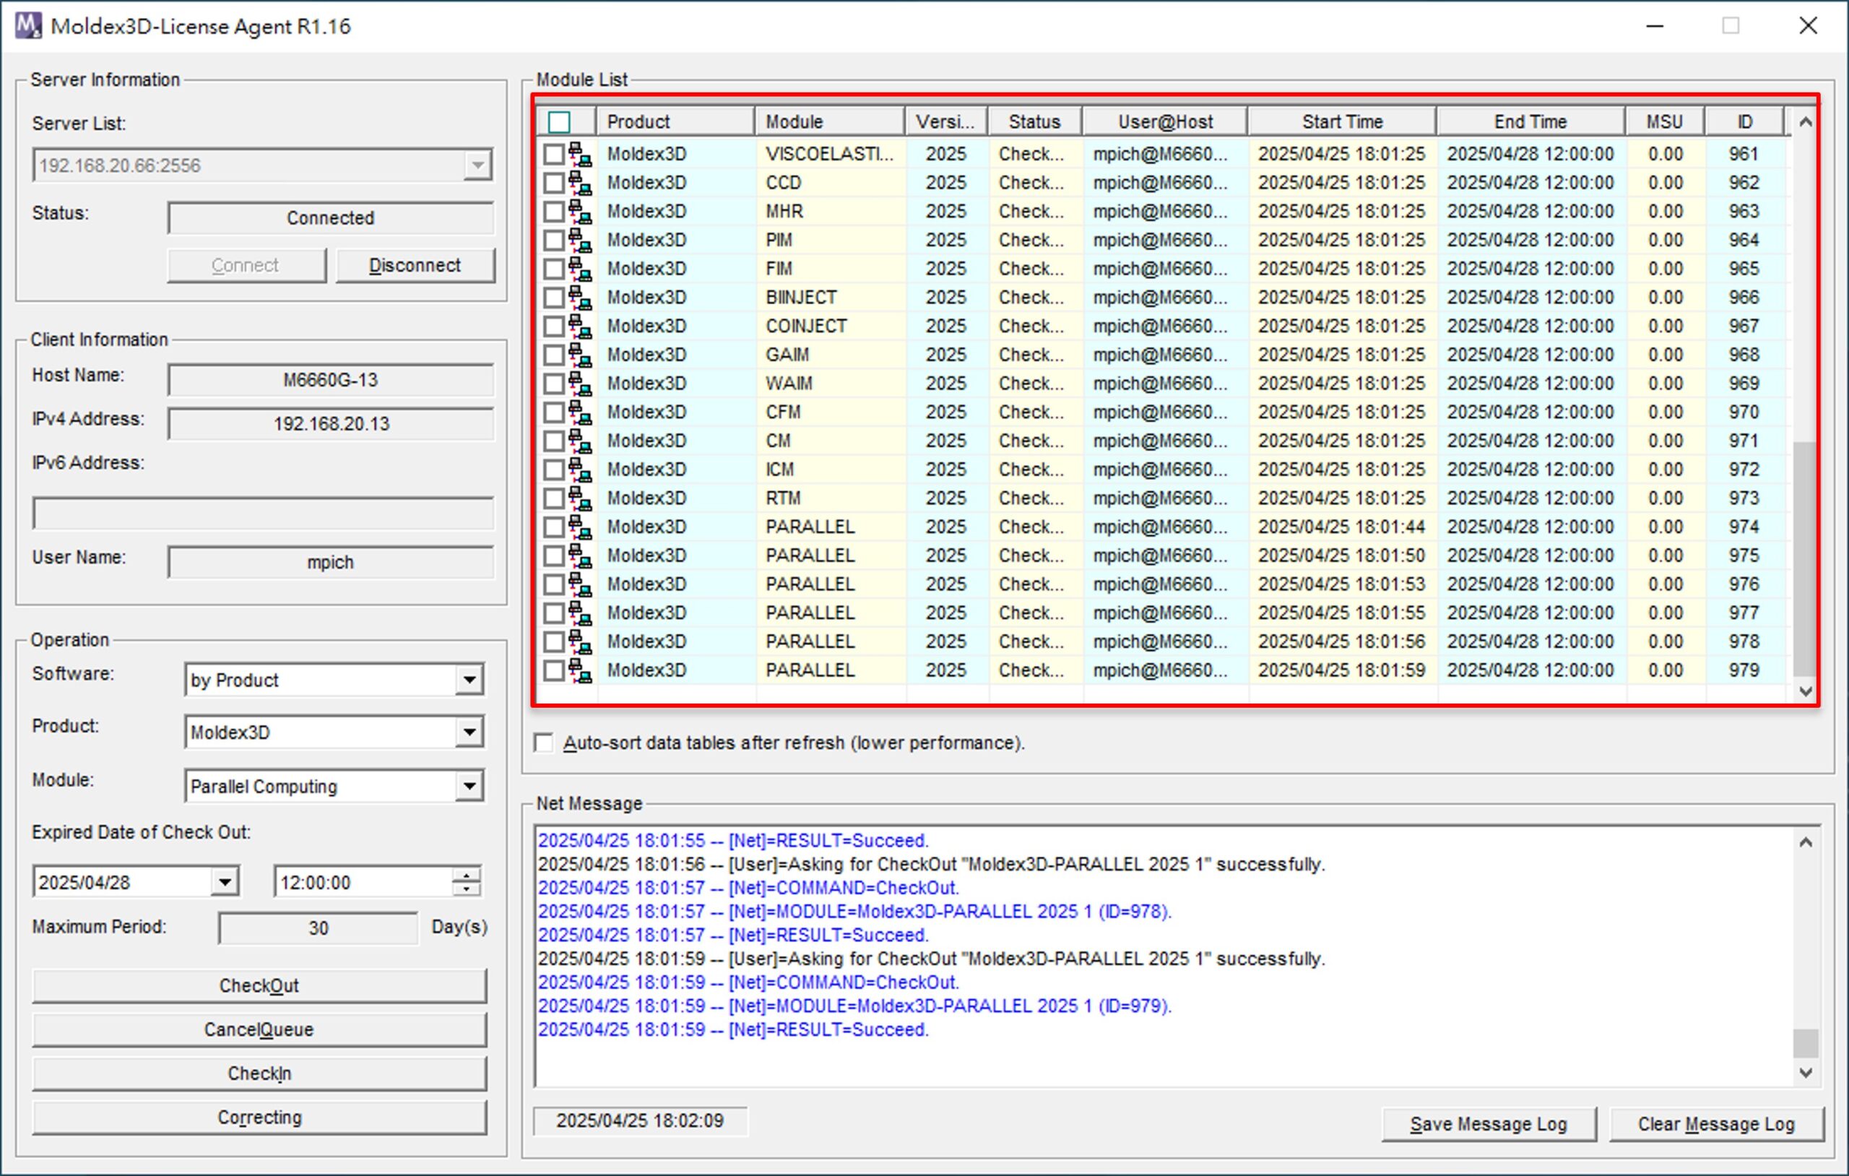Open the Module dropdown showing Parallel Computing

click(469, 786)
